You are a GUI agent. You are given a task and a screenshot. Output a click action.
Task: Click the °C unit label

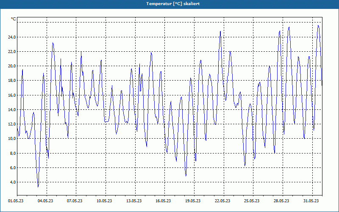point(14,19)
